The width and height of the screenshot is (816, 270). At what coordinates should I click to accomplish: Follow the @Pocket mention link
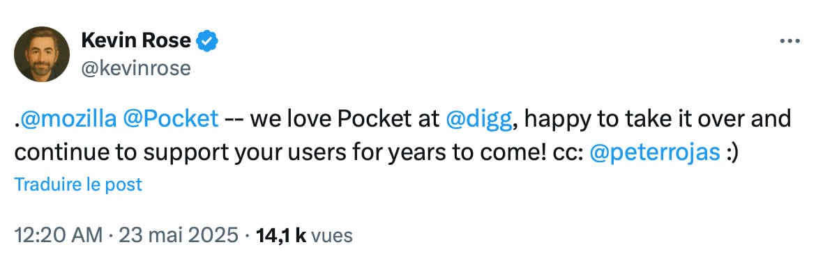pos(171,119)
